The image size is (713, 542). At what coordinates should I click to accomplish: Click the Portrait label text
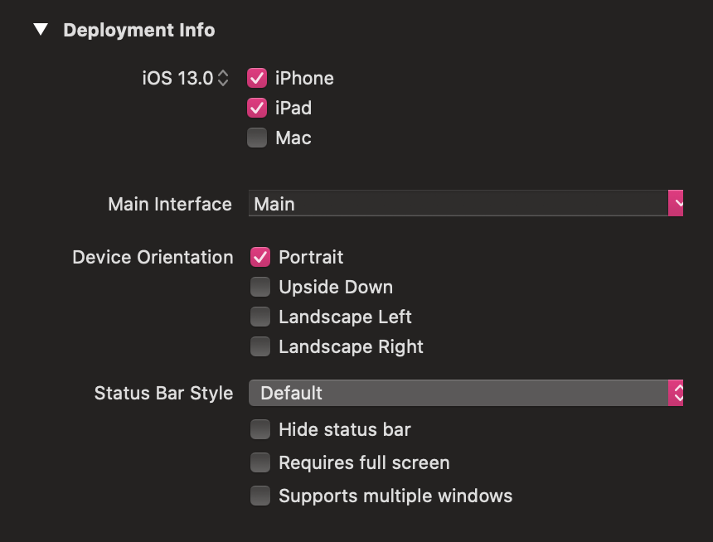(311, 258)
